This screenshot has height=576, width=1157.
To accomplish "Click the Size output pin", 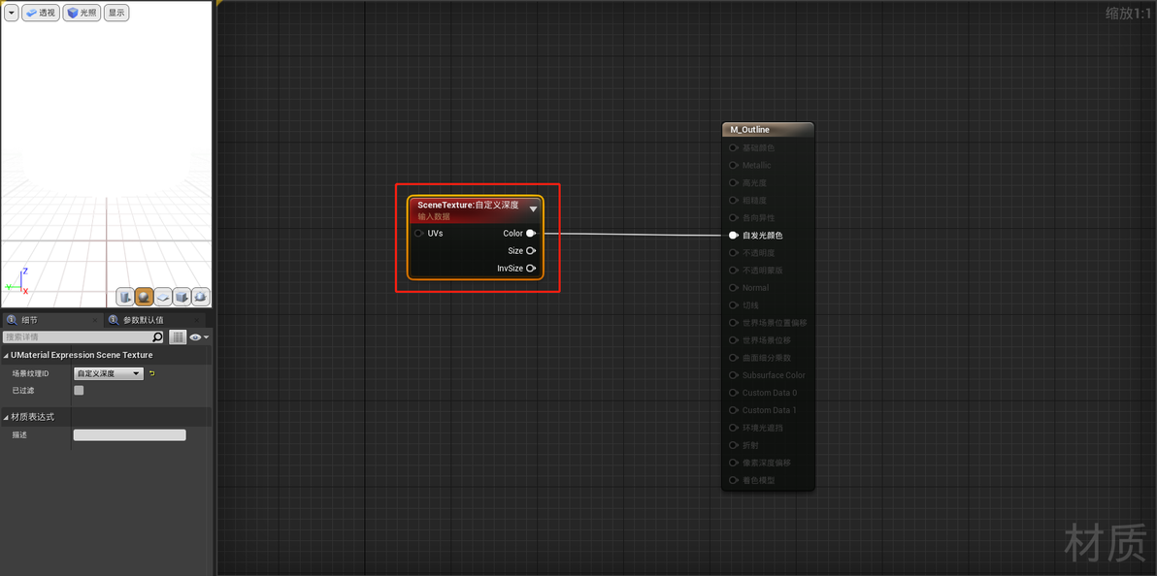I will pos(531,251).
